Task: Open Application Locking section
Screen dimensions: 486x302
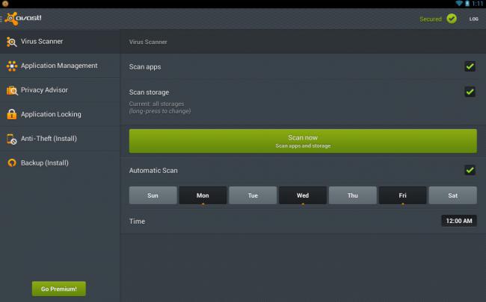Action: pyautogui.click(x=60, y=114)
